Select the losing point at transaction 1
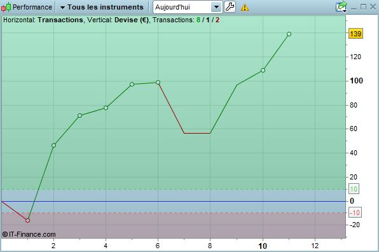Image resolution: width=379 pixels, height=252 pixels. (27, 221)
